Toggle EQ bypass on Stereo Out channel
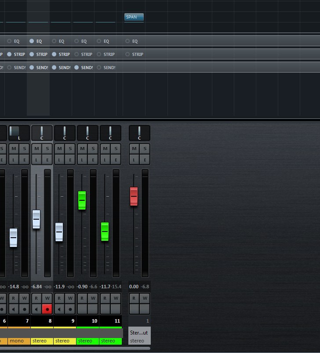Screen dimensions: 320x353 pyautogui.click(x=127, y=41)
